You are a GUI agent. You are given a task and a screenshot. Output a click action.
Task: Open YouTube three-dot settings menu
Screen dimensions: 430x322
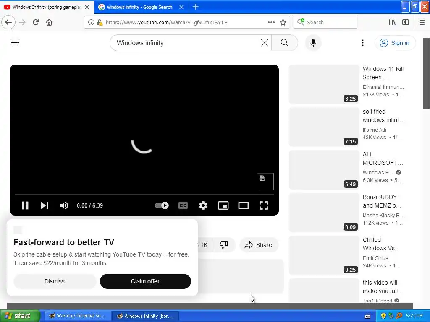pyautogui.click(x=362, y=43)
